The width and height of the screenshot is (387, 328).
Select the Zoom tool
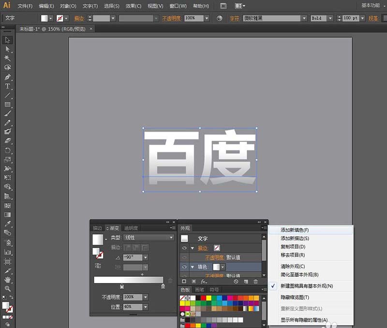click(x=7, y=289)
